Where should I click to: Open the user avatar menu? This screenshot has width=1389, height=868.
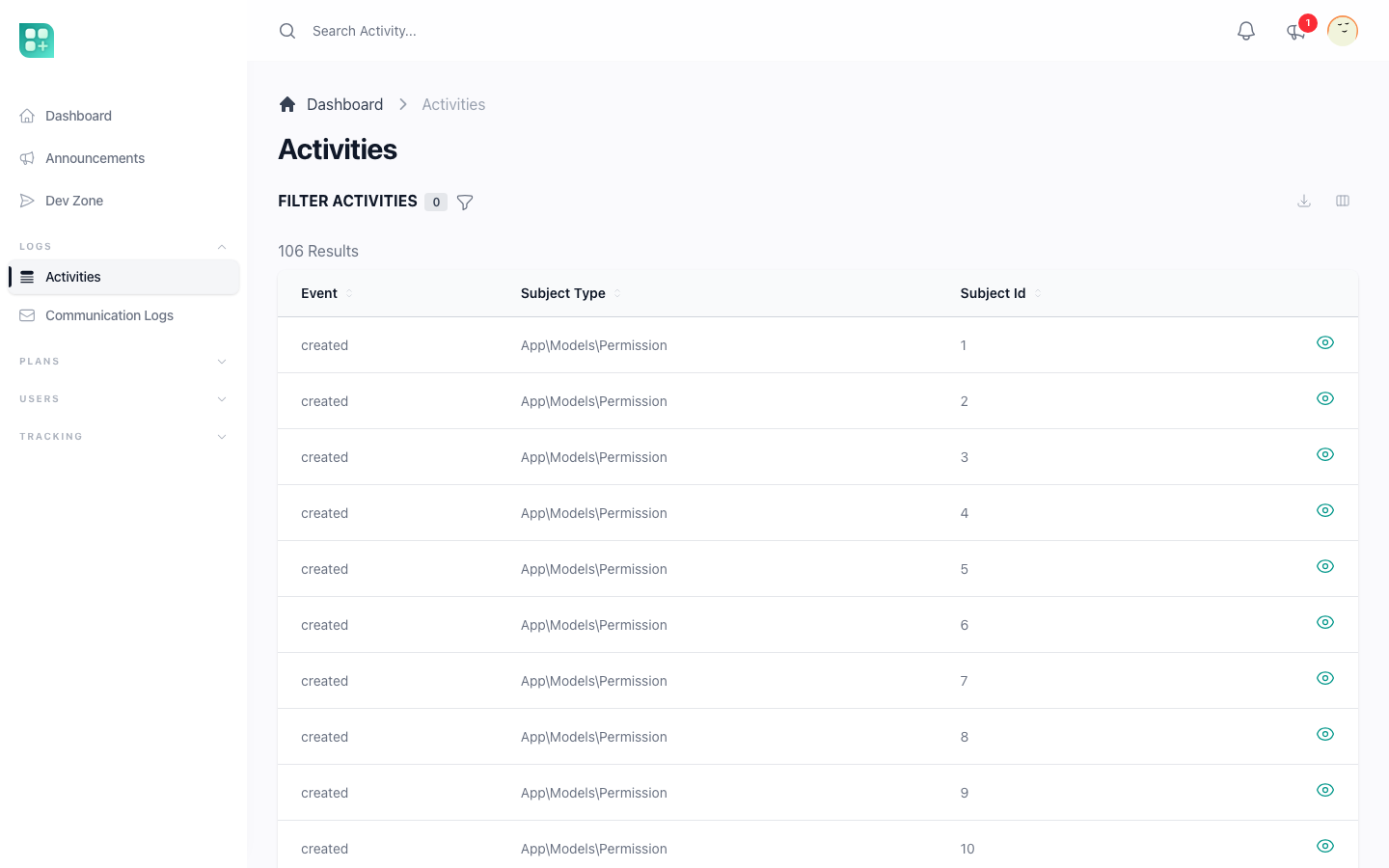(1343, 31)
